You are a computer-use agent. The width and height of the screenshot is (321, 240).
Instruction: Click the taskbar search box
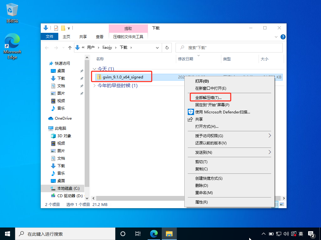(x=65, y=234)
